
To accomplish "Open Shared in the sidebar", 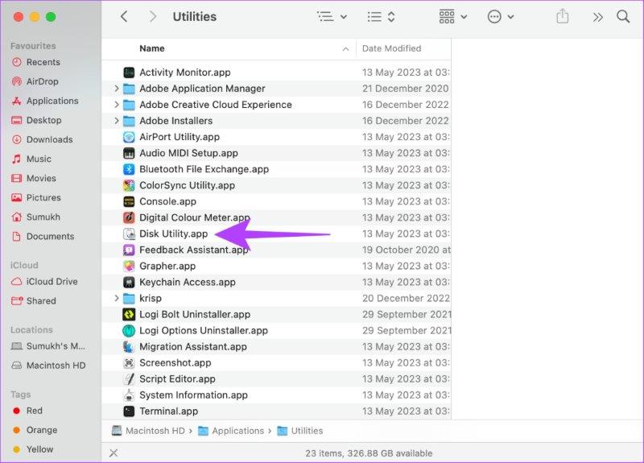I will tap(34, 301).
